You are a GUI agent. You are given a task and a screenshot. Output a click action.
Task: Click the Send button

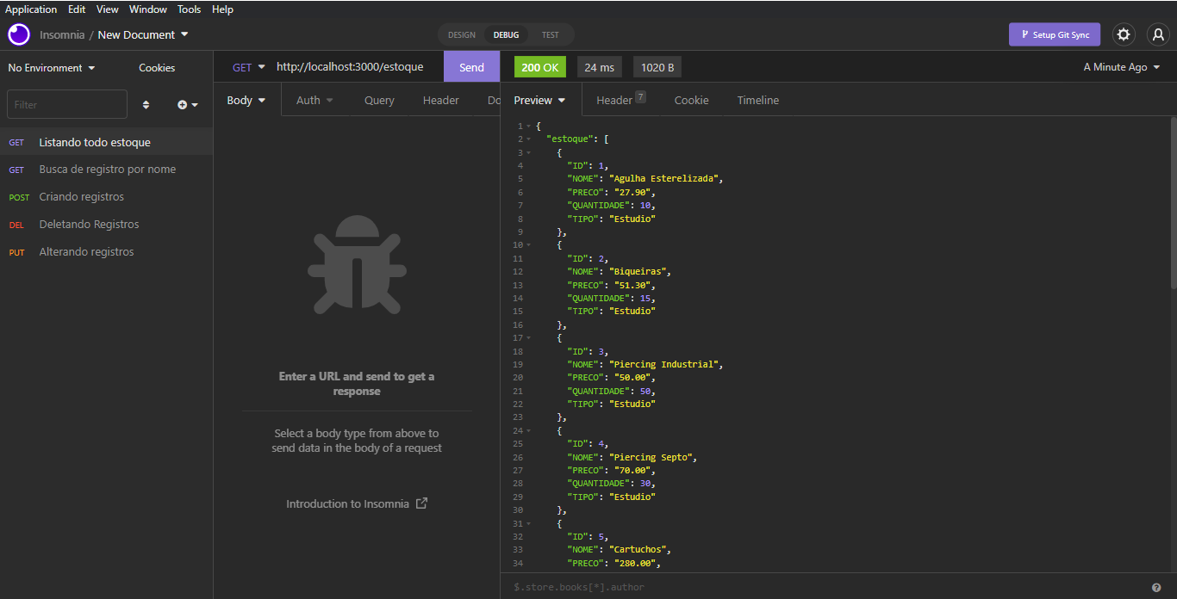[471, 66]
